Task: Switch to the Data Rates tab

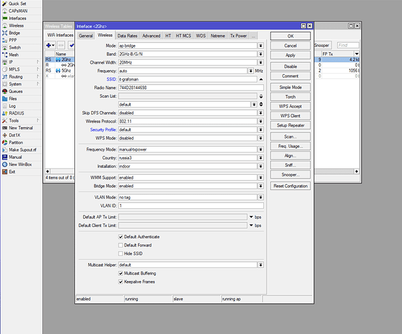Action: coord(127,35)
